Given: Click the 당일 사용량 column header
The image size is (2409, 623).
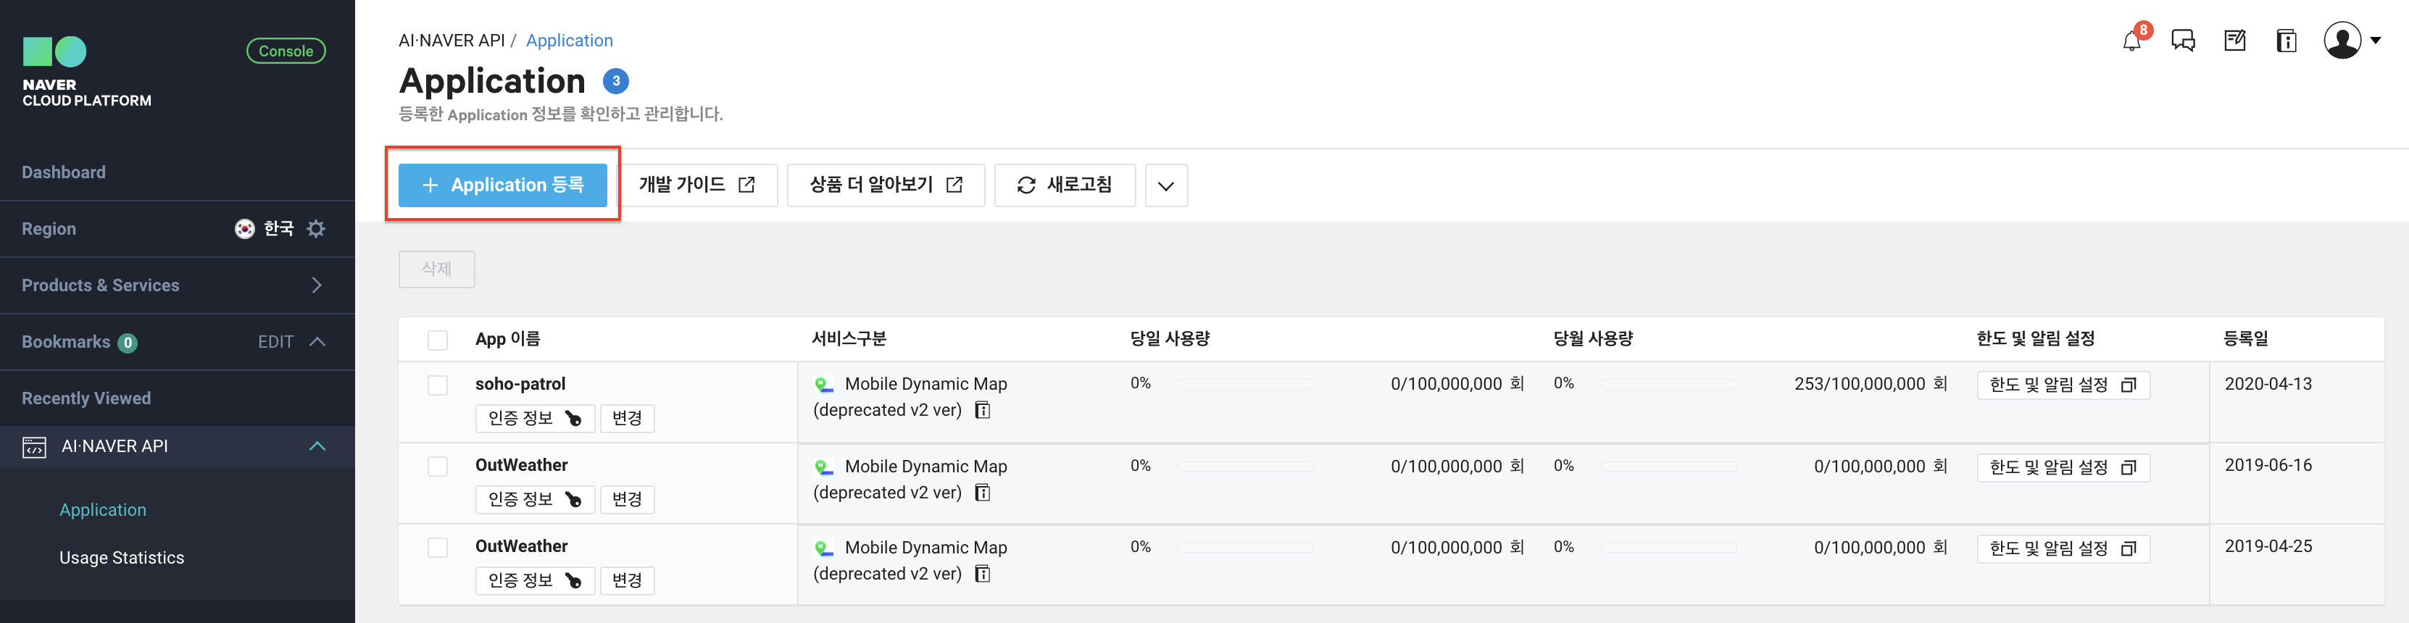Looking at the screenshot, I should click(x=1170, y=338).
